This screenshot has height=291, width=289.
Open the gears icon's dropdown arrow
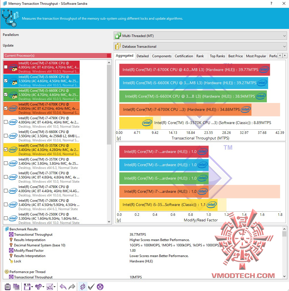pos(43,287)
